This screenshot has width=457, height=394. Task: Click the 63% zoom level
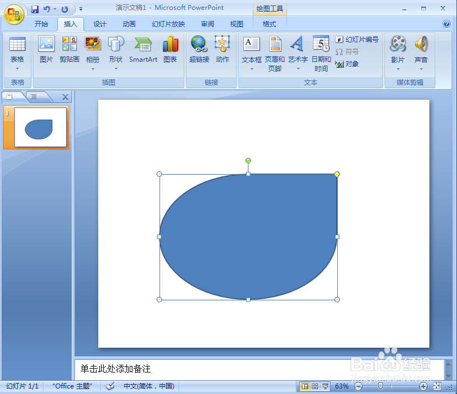[x=342, y=386]
